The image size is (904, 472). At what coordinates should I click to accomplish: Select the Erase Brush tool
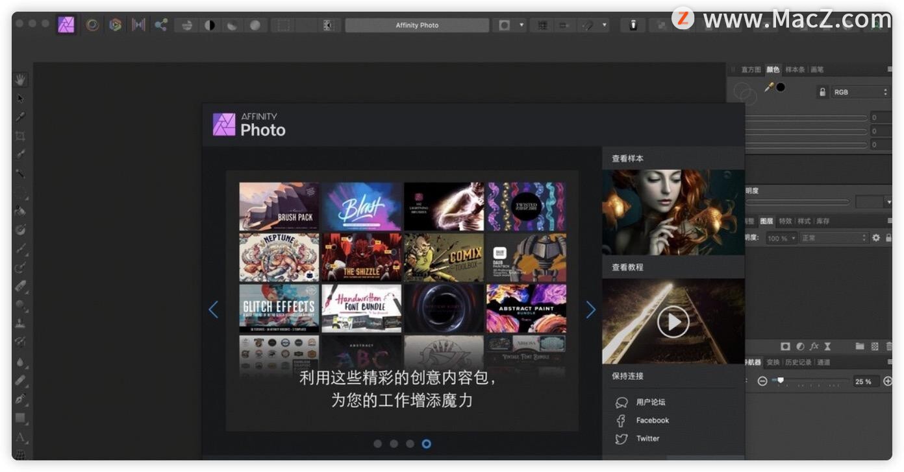21,286
